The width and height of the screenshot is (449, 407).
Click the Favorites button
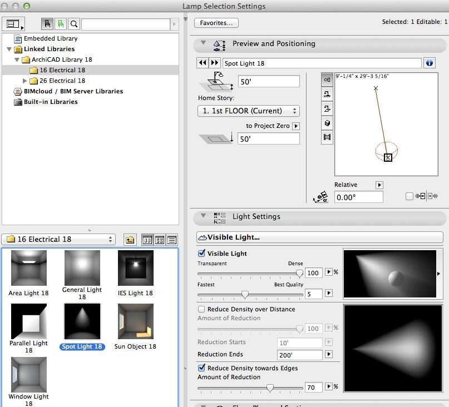point(216,23)
